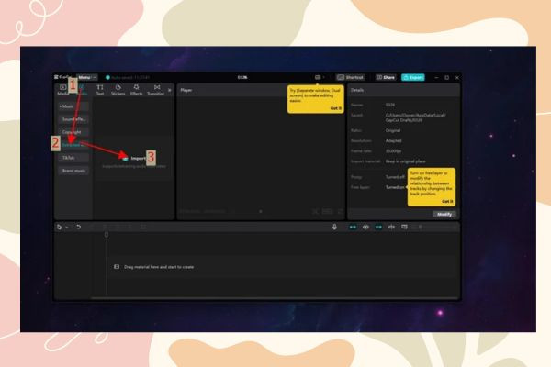Viewport: 551px width, 367px height.
Task: Toggle the preview eye icon in timeline
Action: point(365,228)
